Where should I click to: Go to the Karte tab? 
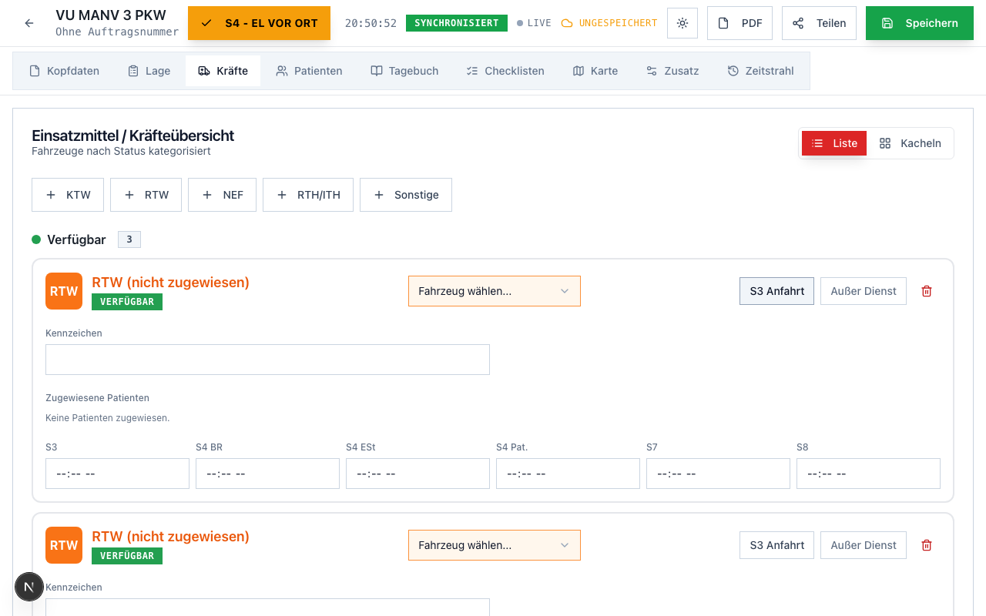pos(595,71)
